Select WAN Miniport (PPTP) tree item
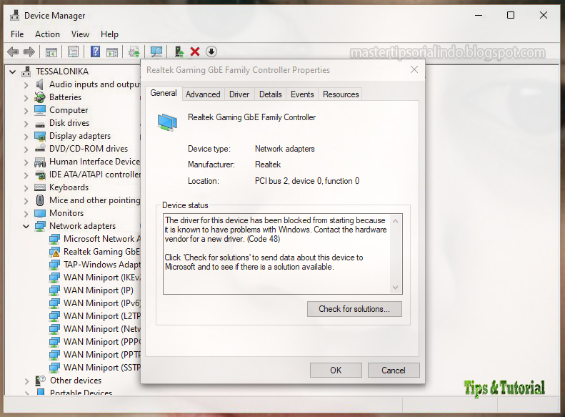 click(x=102, y=355)
